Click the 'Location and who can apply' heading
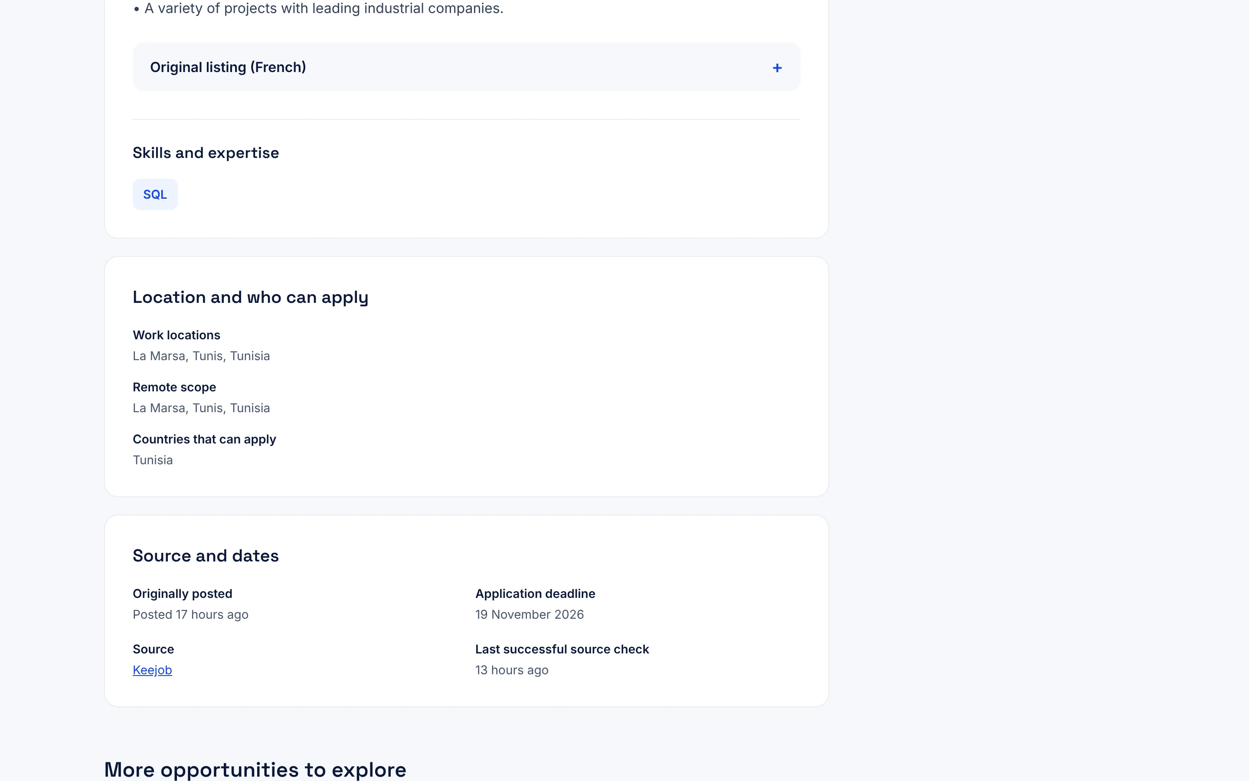Viewport: 1249px width, 781px height. click(x=250, y=298)
